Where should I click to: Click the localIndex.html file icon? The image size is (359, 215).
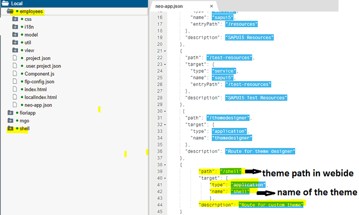pos(15,97)
